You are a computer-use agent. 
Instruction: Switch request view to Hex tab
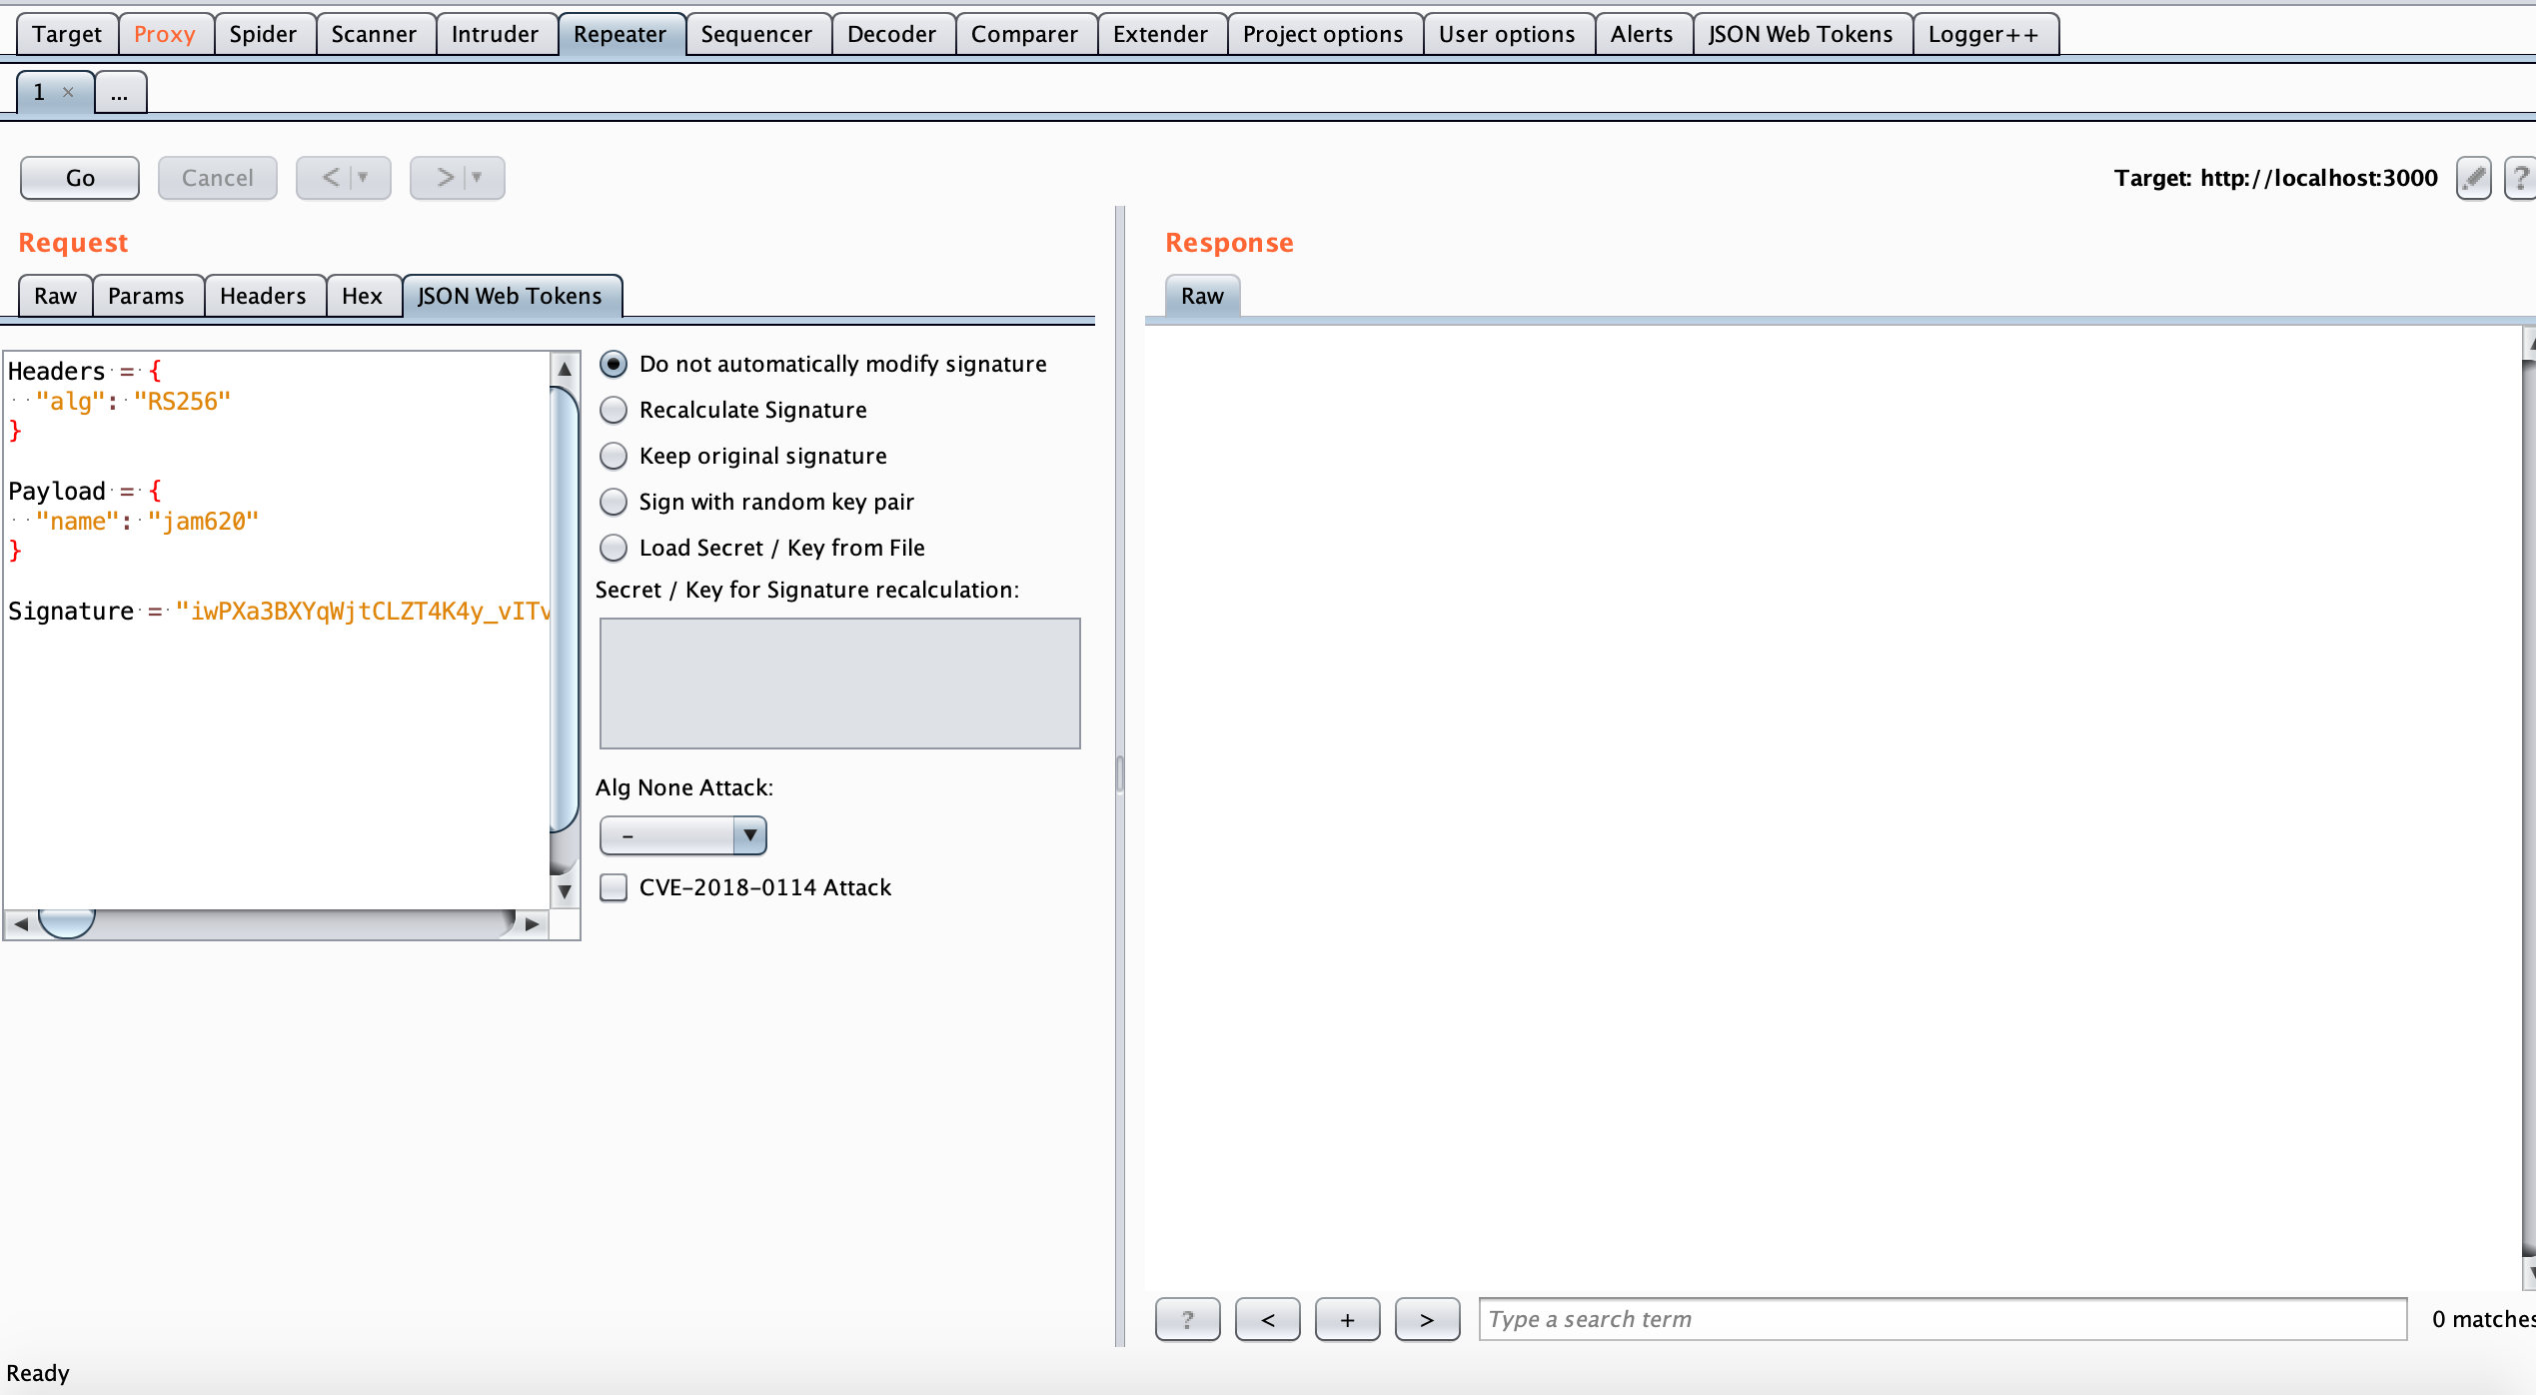(x=363, y=296)
